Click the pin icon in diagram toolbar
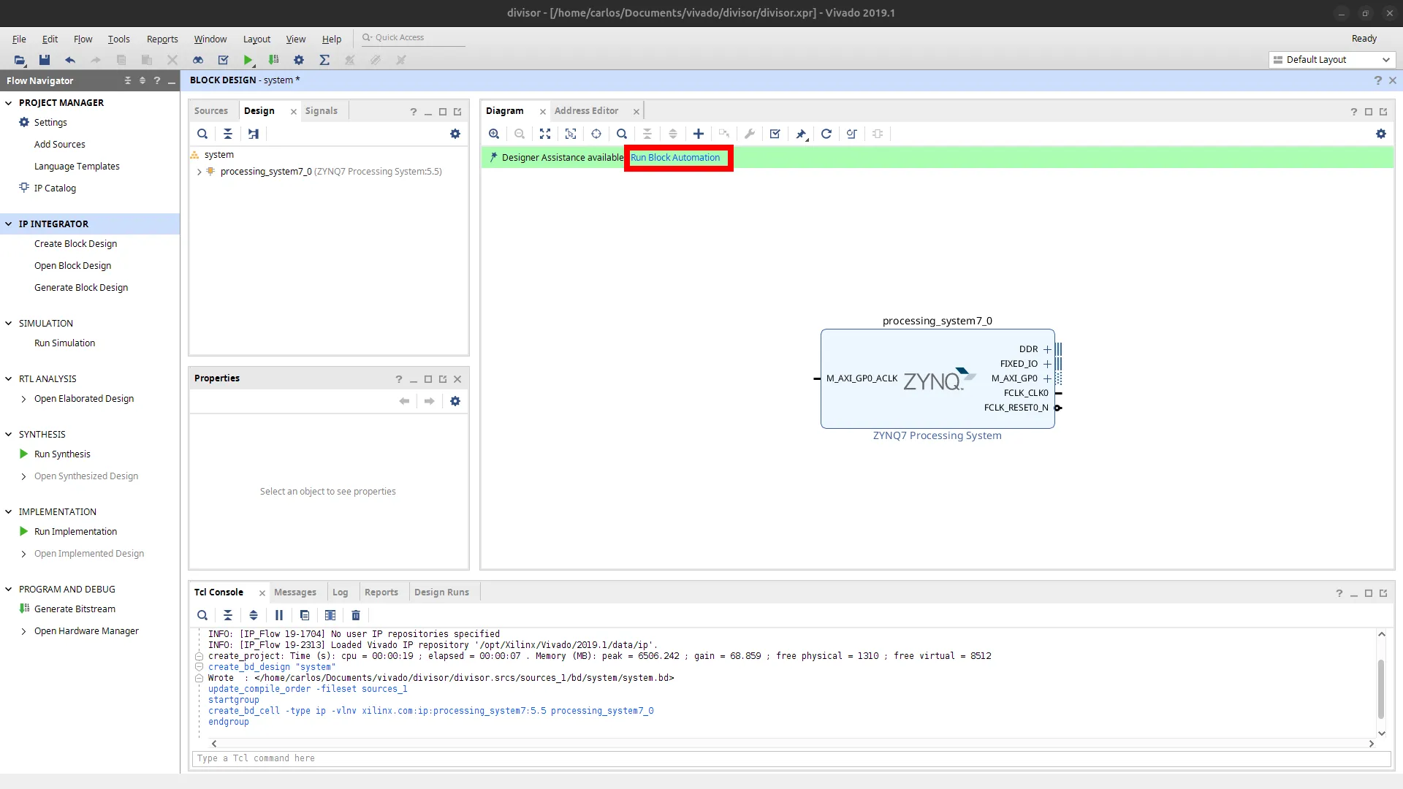Image resolution: width=1403 pixels, height=789 pixels. coord(802,134)
